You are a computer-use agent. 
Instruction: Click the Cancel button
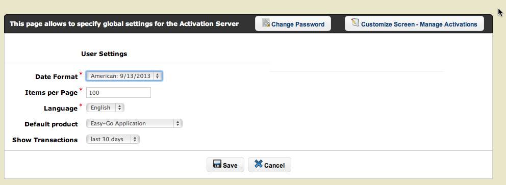269,165
